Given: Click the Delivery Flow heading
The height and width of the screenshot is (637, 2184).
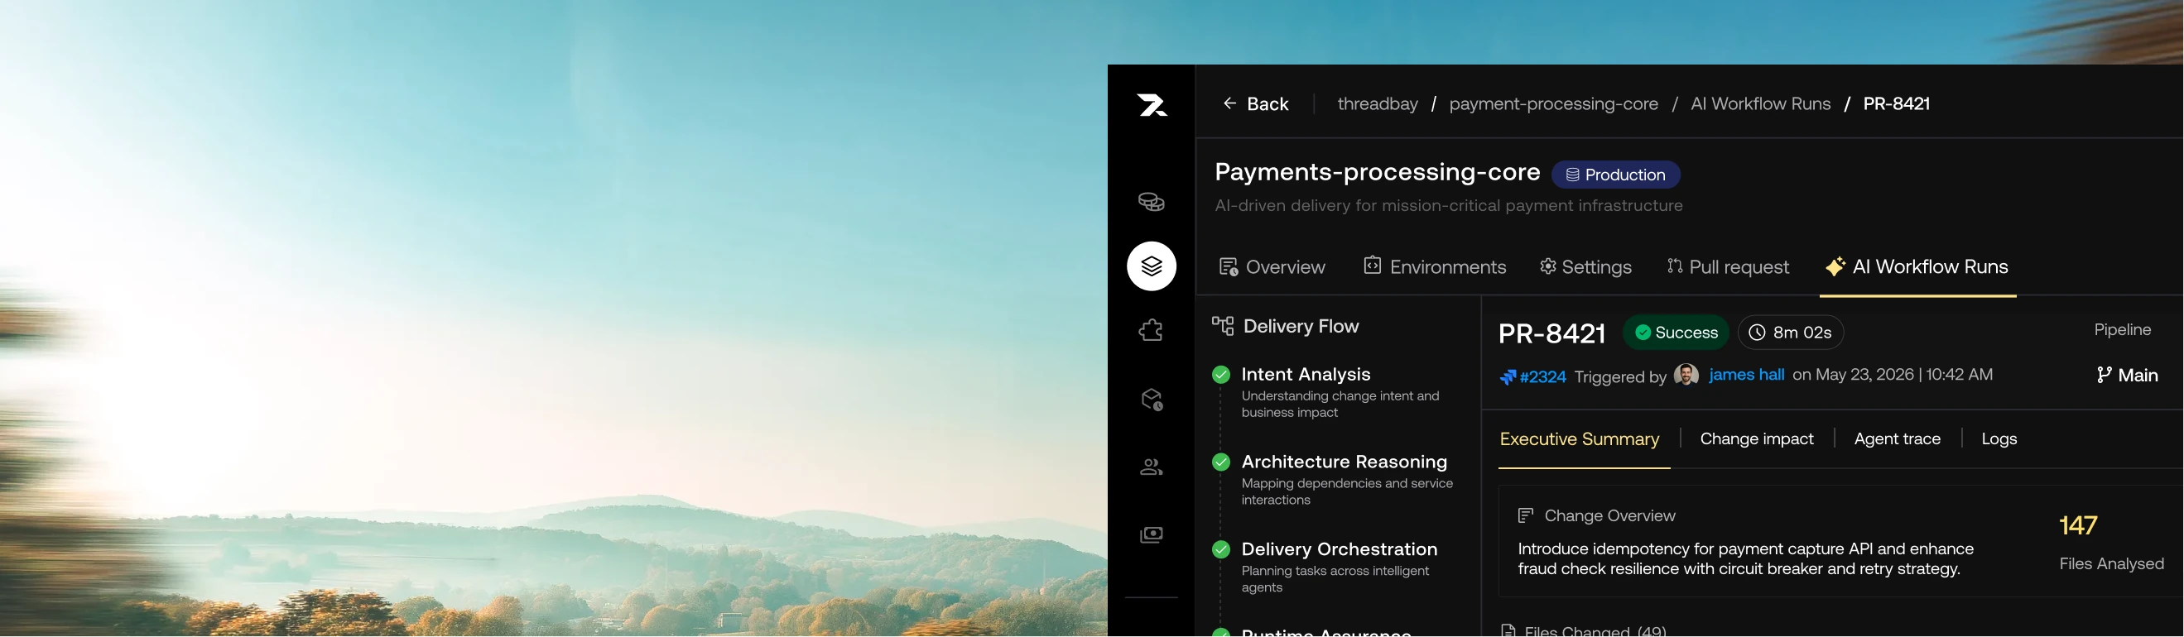Looking at the screenshot, I should click(x=1301, y=326).
